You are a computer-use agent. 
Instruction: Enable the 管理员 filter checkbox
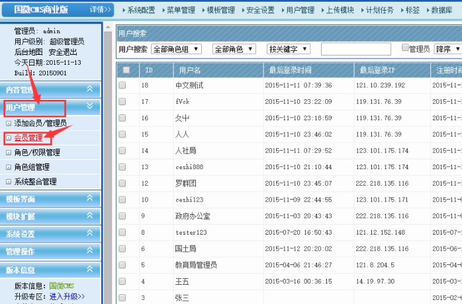[x=406, y=48]
